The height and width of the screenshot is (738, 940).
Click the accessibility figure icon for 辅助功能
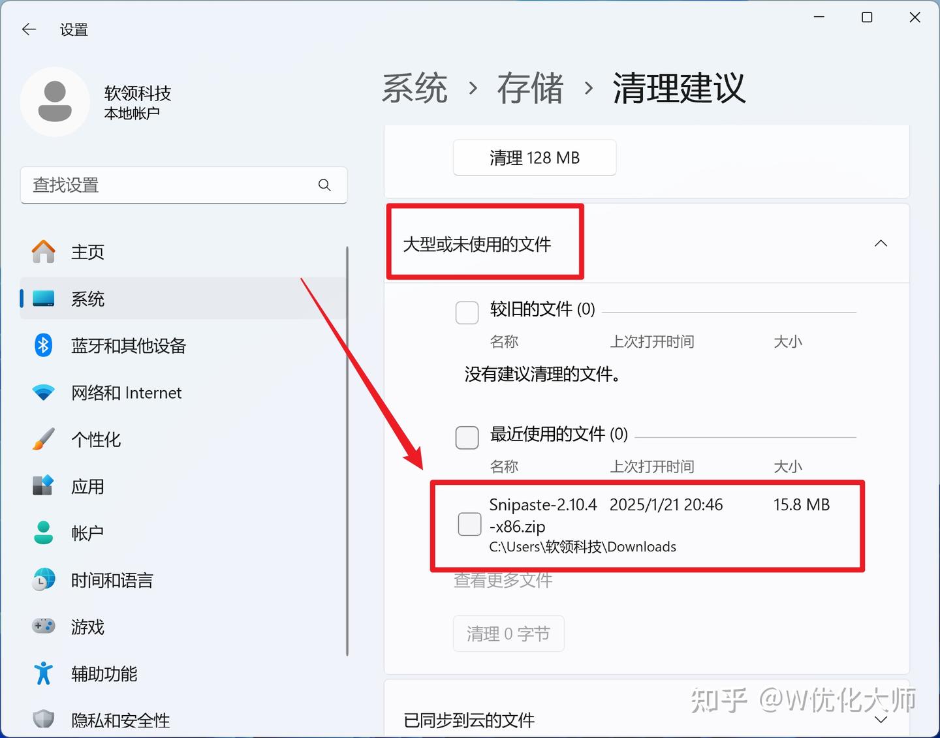coord(44,673)
